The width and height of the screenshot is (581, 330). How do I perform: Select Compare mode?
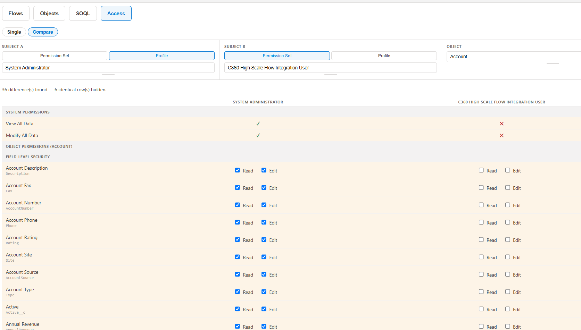point(43,32)
